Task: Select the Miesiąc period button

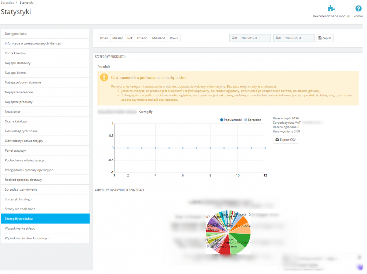Action: point(117,38)
